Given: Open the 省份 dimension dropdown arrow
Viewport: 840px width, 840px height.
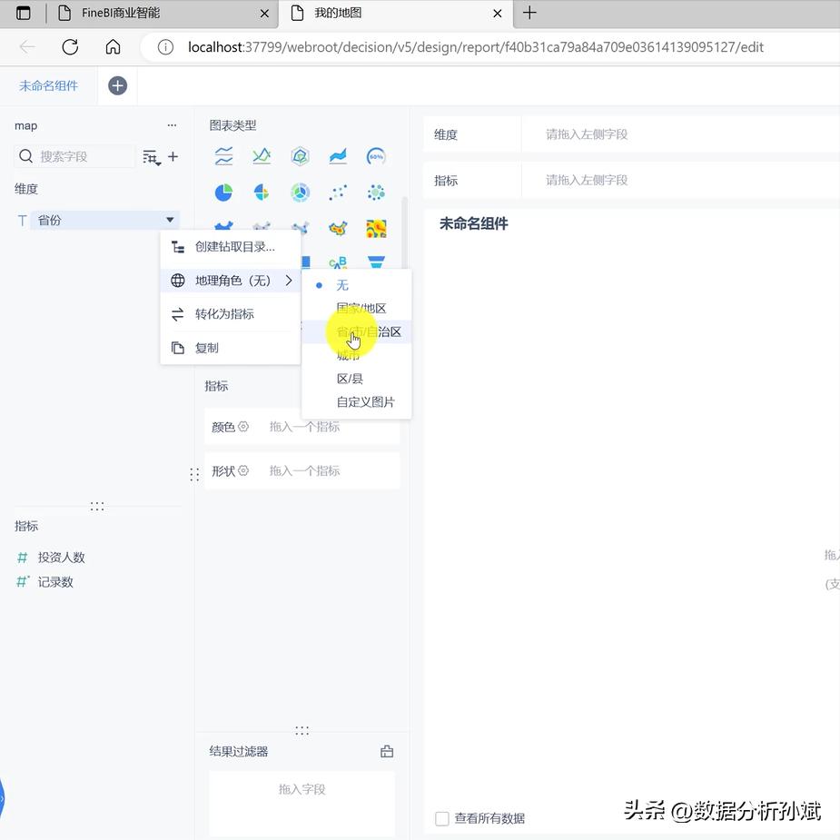Looking at the screenshot, I should (170, 220).
